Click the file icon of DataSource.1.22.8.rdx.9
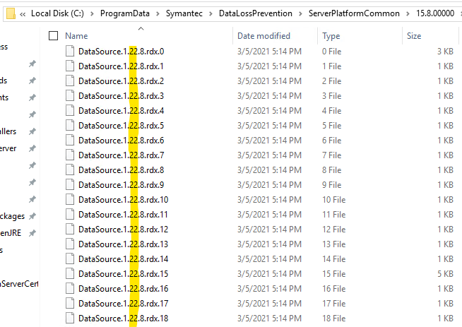 70,185
